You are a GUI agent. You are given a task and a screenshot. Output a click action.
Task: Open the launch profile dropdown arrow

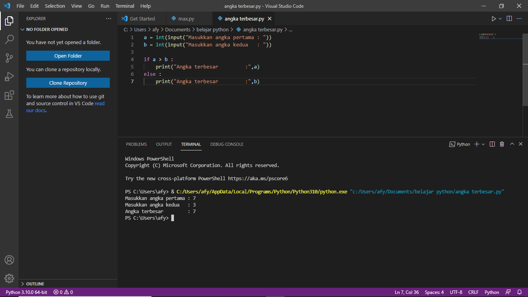[x=483, y=144]
